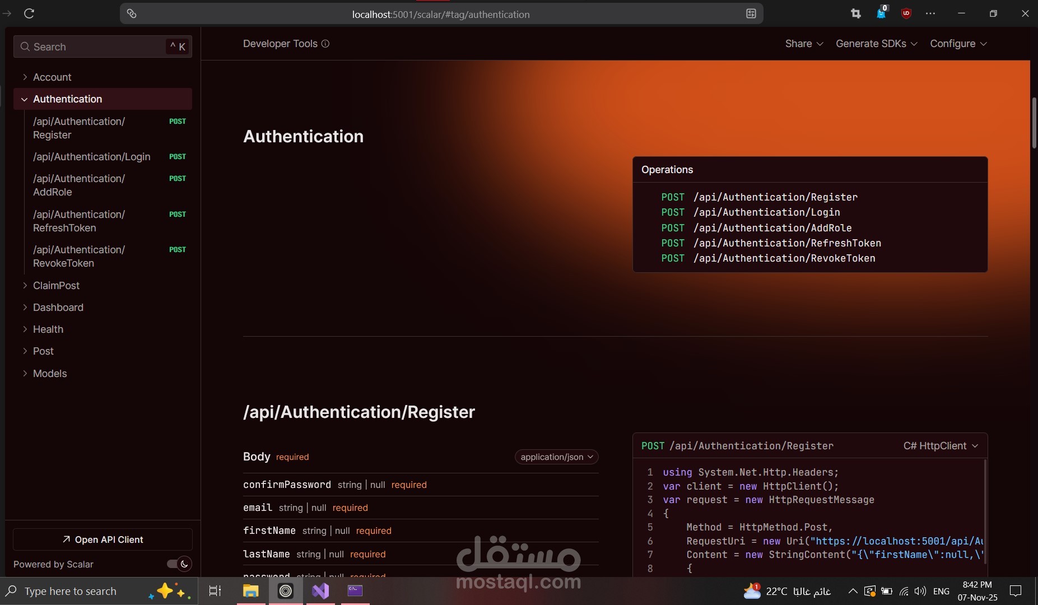Open Visual Studio from the taskbar

pyautogui.click(x=320, y=591)
